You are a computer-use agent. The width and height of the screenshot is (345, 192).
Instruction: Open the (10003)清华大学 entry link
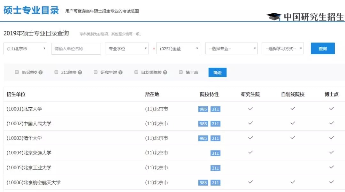coord(24,138)
